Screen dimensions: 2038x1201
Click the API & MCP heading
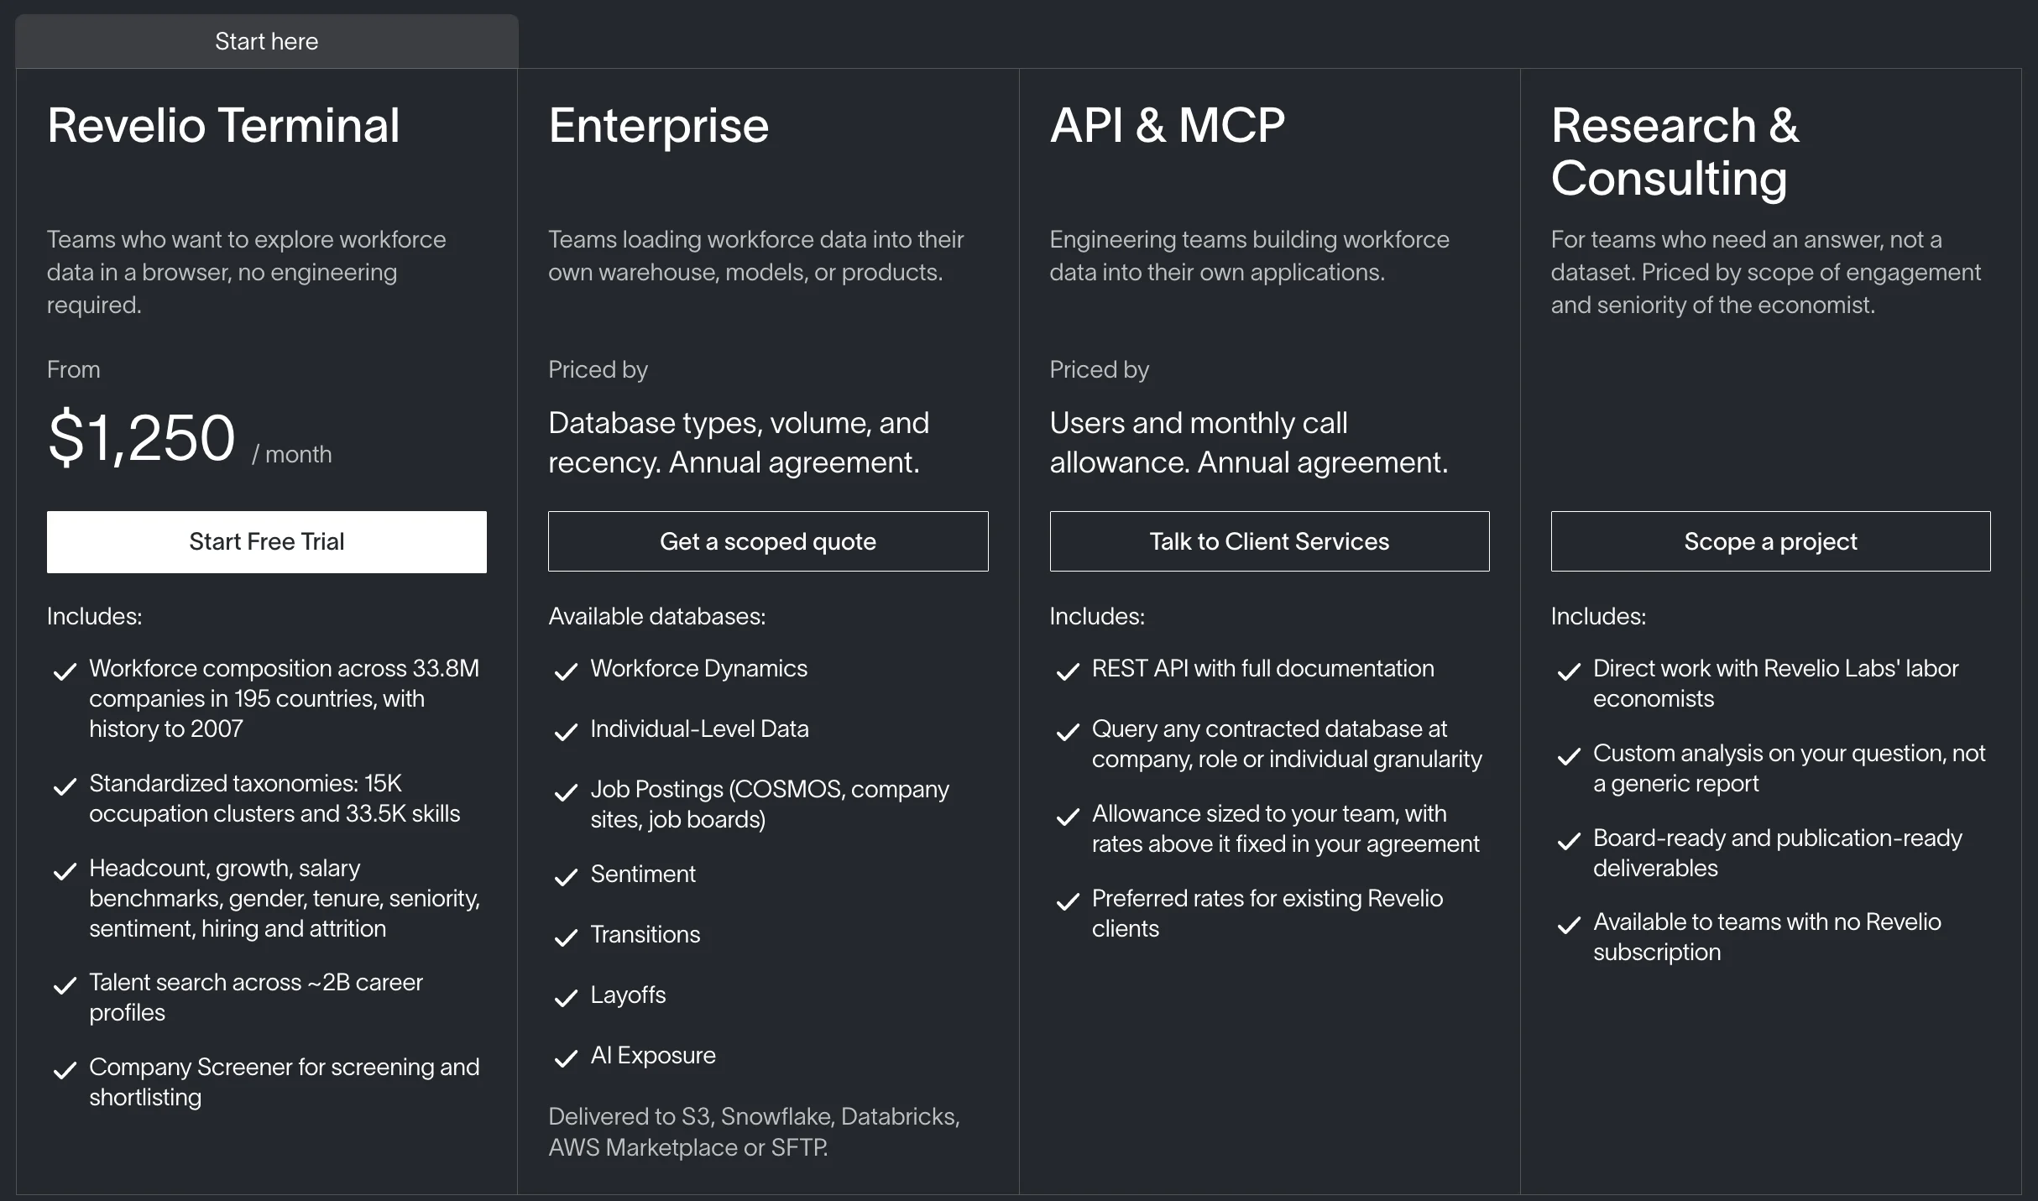coord(1167,126)
